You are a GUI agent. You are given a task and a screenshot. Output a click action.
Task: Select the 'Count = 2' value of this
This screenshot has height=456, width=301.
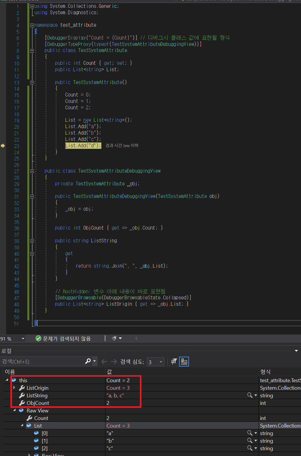118,380
